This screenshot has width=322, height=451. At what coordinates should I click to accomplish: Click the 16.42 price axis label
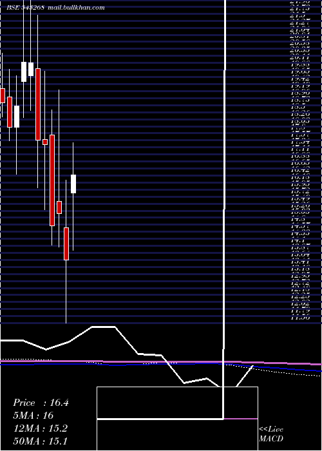click(300, 170)
